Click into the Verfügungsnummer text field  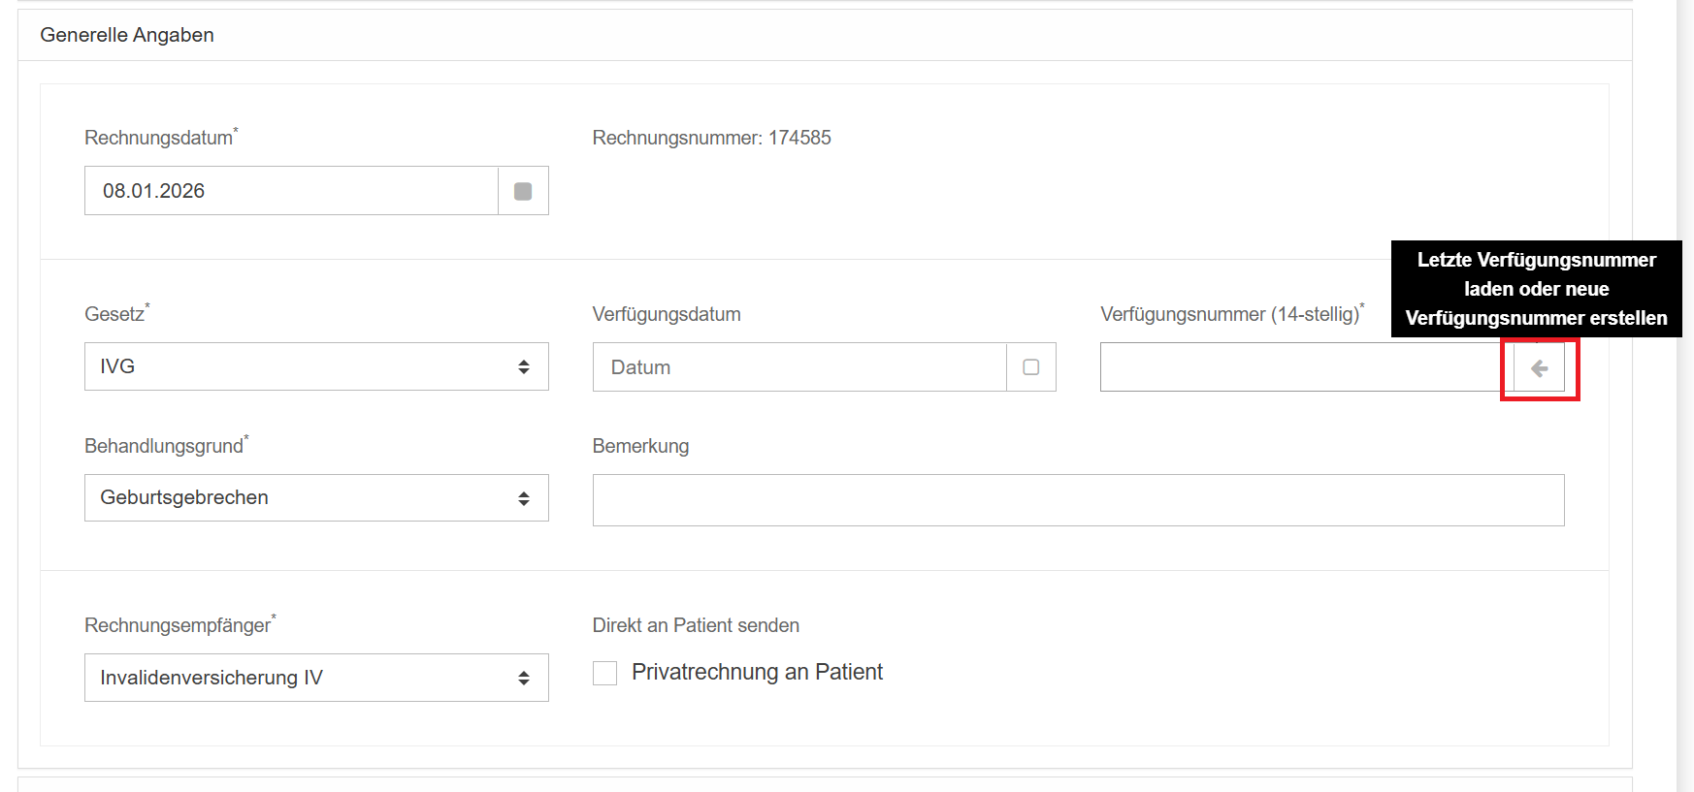(x=1300, y=367)
